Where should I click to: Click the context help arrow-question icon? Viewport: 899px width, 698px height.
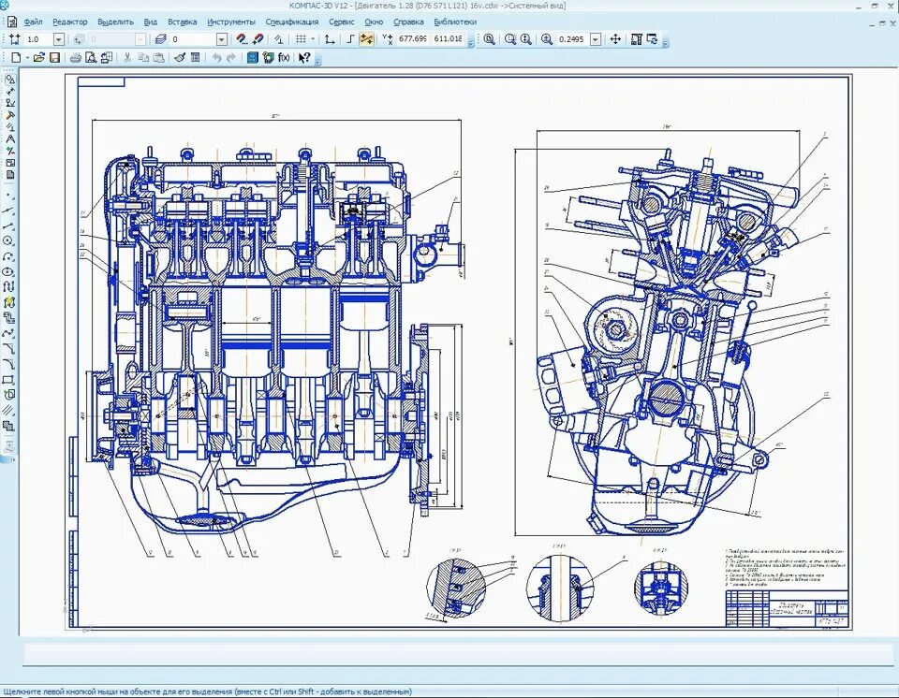tap(304, 57)
